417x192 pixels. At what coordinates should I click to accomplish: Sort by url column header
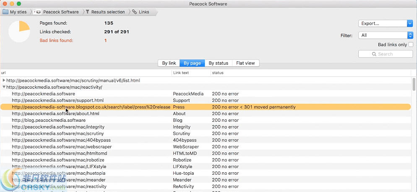pos(86,73)
